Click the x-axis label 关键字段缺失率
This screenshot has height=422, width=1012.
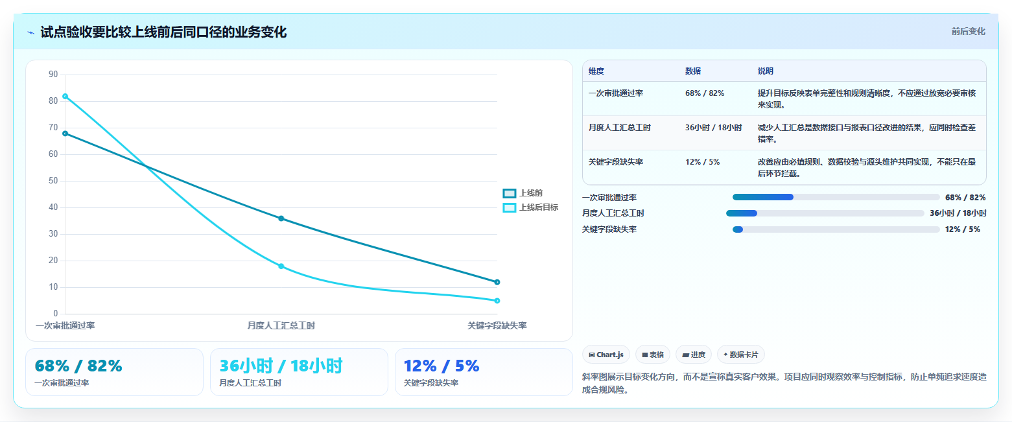point(497,325)
